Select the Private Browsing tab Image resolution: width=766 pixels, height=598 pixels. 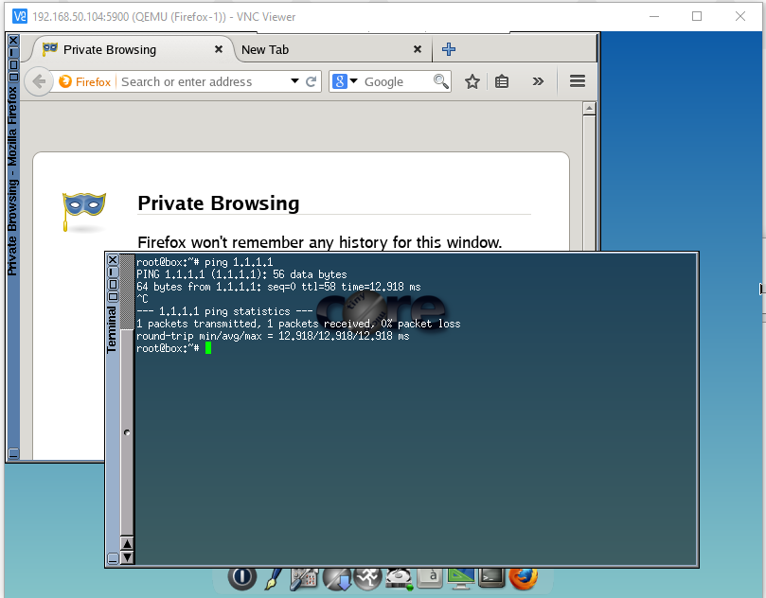123,50
